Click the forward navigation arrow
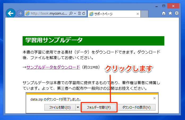 20,13
